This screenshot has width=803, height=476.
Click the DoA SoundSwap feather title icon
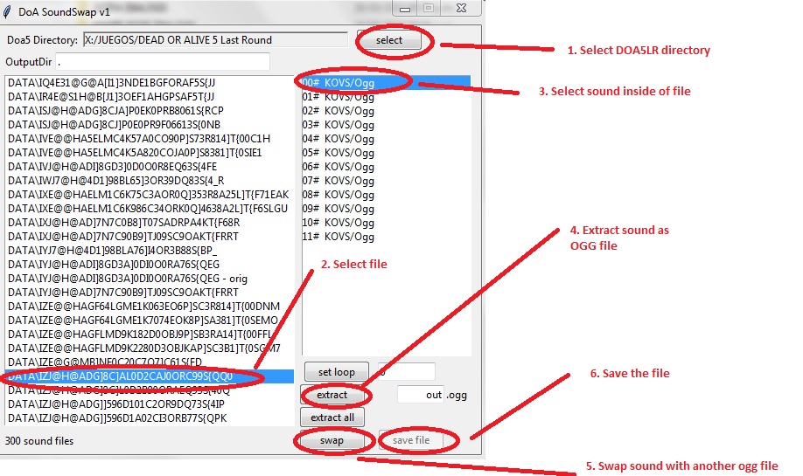[x=9, y=10]
